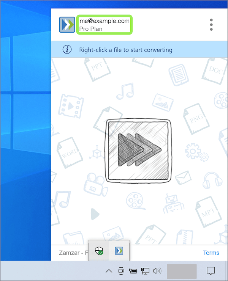Screen dimensions: 228x281
Task: Open the three-dot options menu
Action: 211,25
